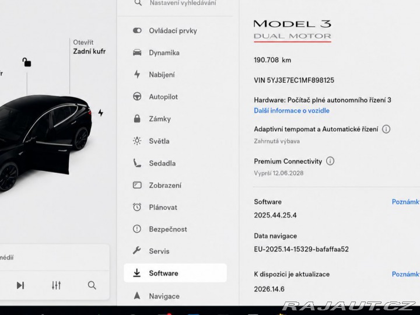Click the Zámky padlock icon
Viewport: 420px width, 315px height.
point(137,118)
